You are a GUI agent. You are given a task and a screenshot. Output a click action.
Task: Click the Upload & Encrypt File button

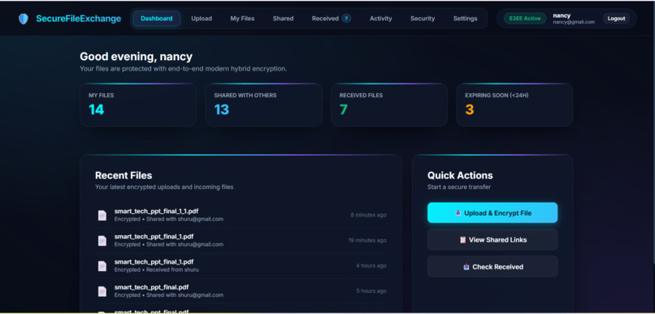pyautogui.click(x=492, y=213)
